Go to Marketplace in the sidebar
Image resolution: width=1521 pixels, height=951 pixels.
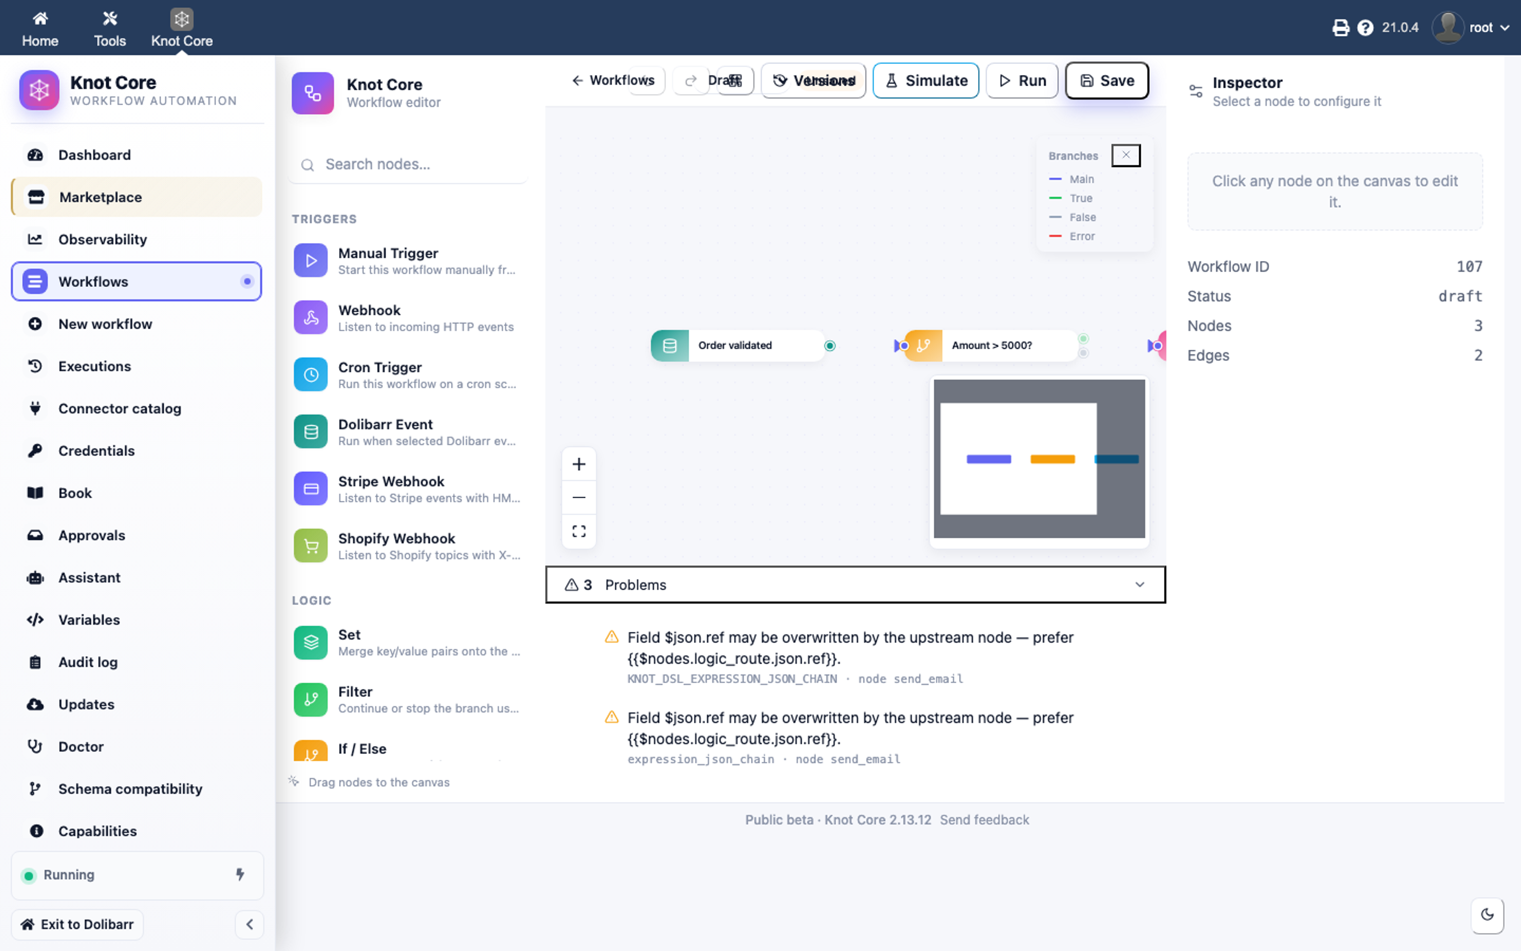click(x=136, y=197)
